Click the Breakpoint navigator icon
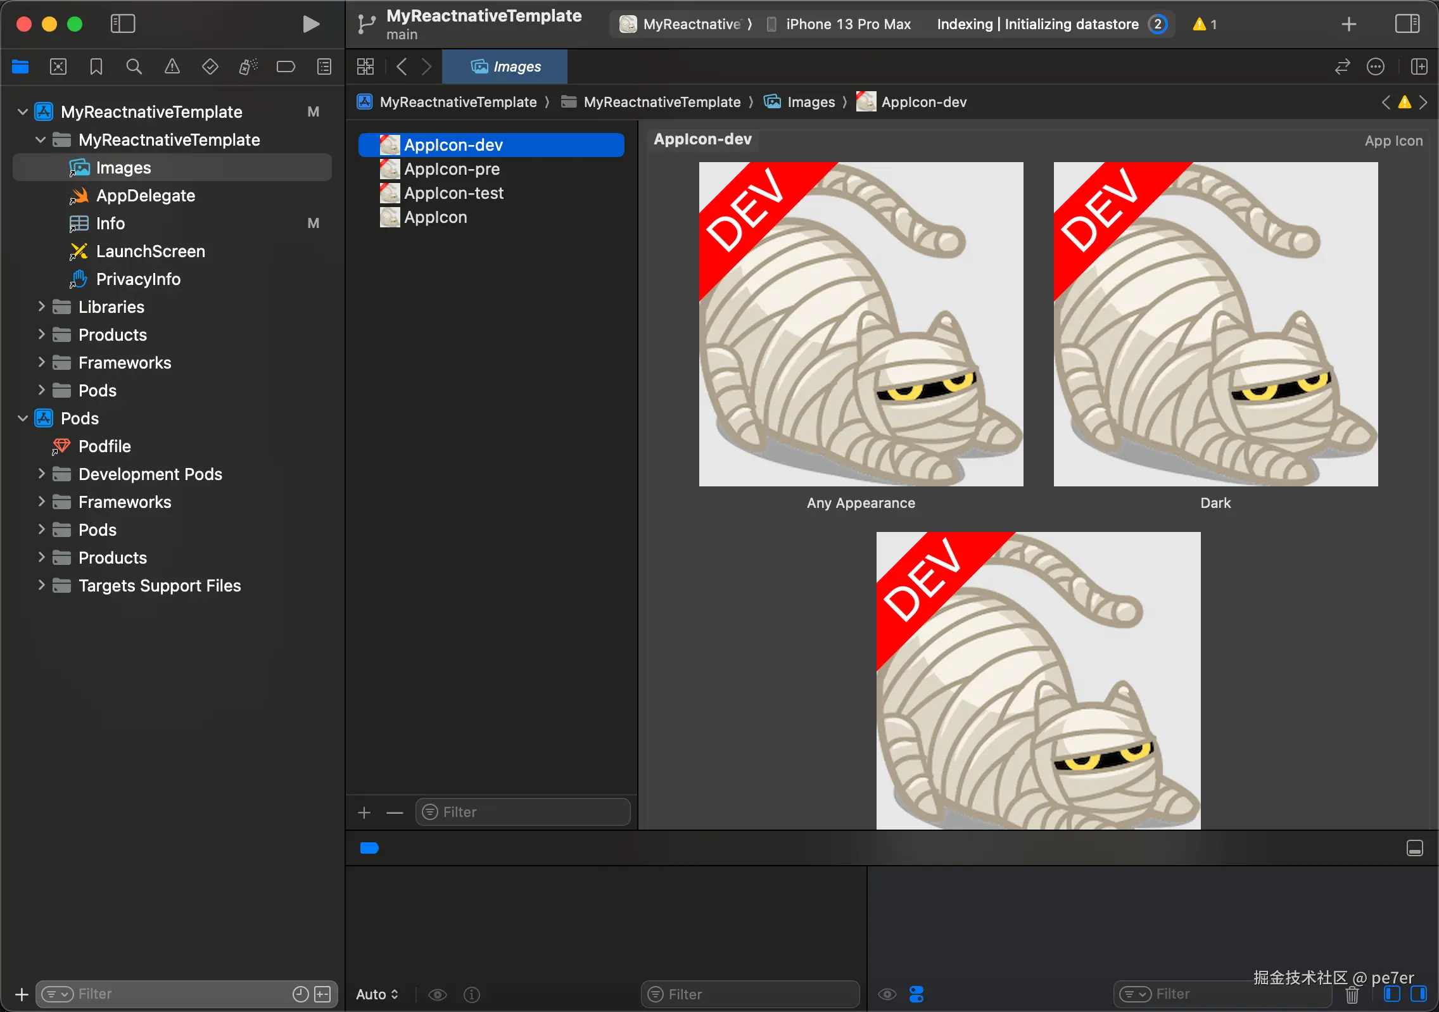Viewport: 1439px width, 1012px height. pos(286,66)
